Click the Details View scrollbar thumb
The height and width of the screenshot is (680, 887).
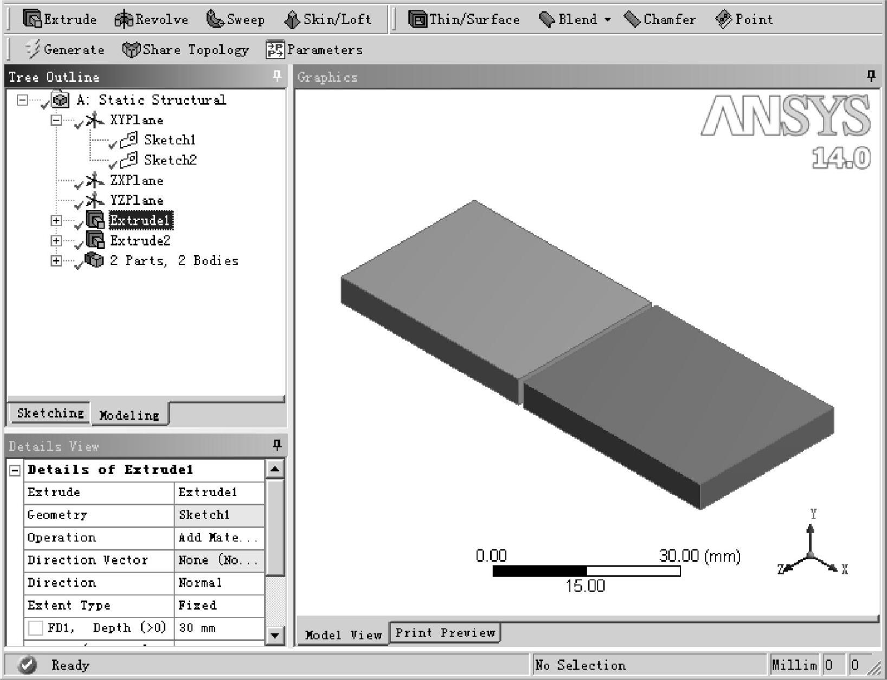click(275, 528)
